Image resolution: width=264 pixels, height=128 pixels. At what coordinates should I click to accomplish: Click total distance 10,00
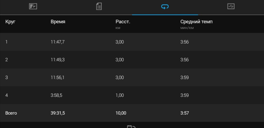tap(121, 113)
